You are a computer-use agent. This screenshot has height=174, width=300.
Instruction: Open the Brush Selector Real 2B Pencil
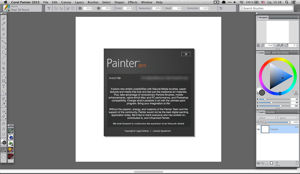tap(22, 8)
